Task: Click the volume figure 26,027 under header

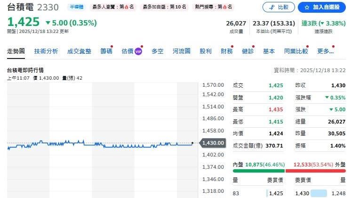Action: [x=236, y=23]
